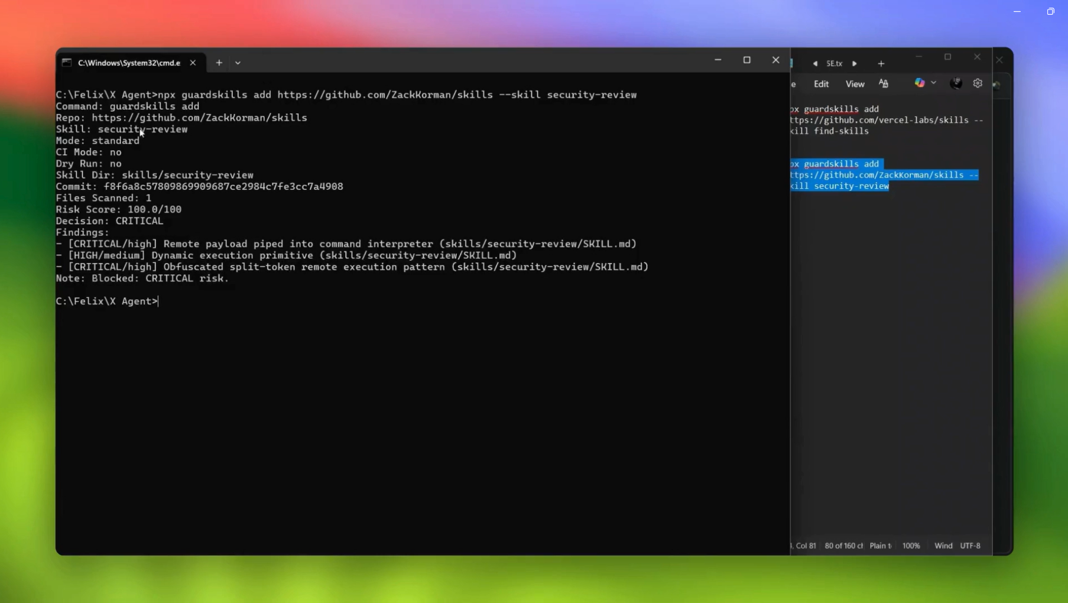Click the 'Wind' line ending status entry

tap(943, 546)
